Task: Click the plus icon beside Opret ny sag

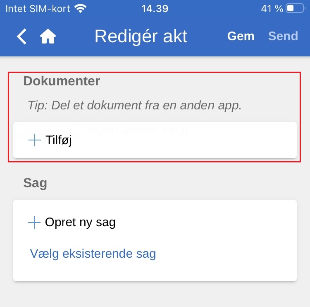Action: (x=34, y=222)
